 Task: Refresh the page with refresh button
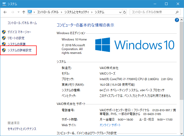pos(125,12)
